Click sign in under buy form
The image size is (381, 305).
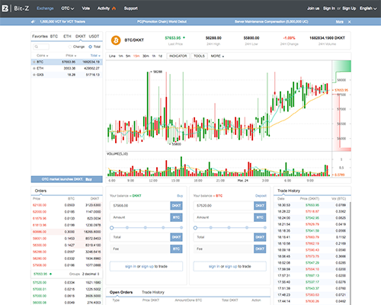[x=130, y=266]
